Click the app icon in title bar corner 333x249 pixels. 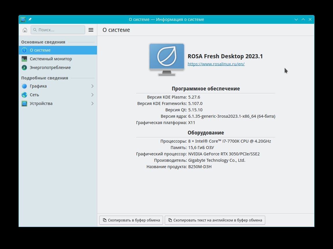pos(23,19)
